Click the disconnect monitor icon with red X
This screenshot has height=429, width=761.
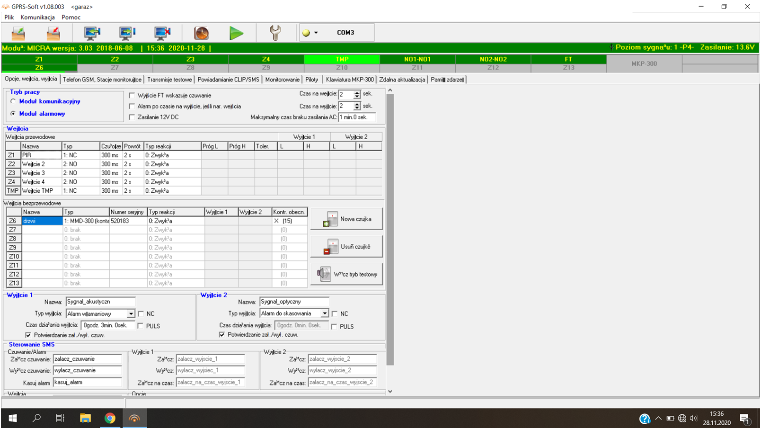(x=162, y=33)
